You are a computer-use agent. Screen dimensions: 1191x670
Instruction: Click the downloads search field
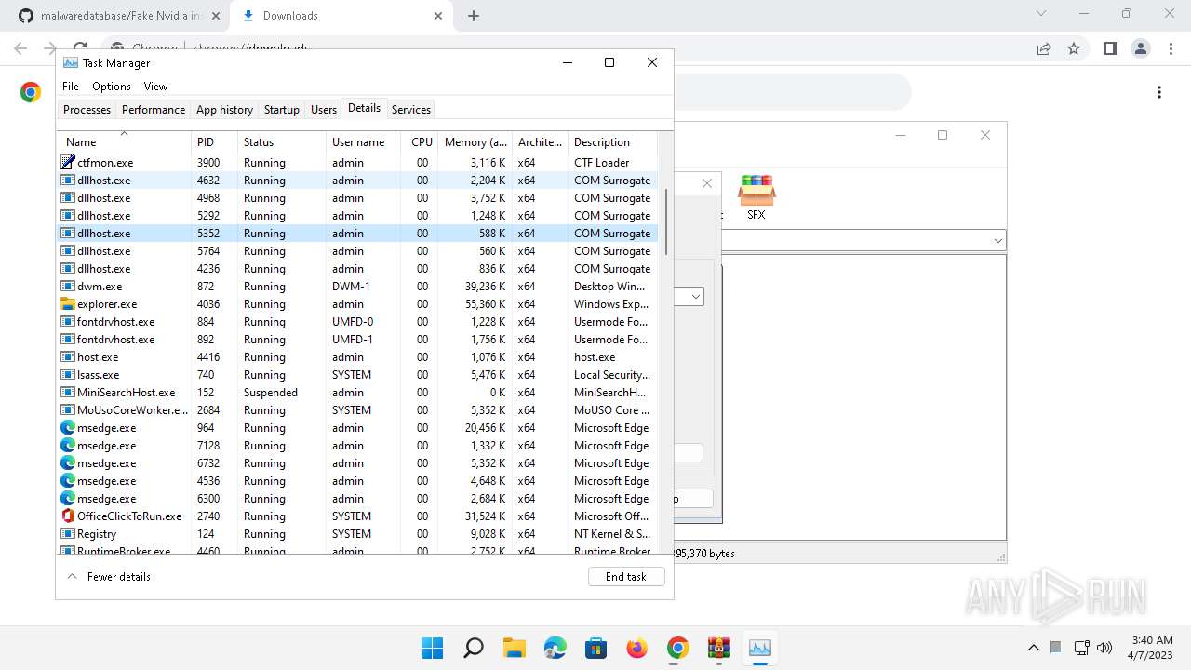(791, 92)
